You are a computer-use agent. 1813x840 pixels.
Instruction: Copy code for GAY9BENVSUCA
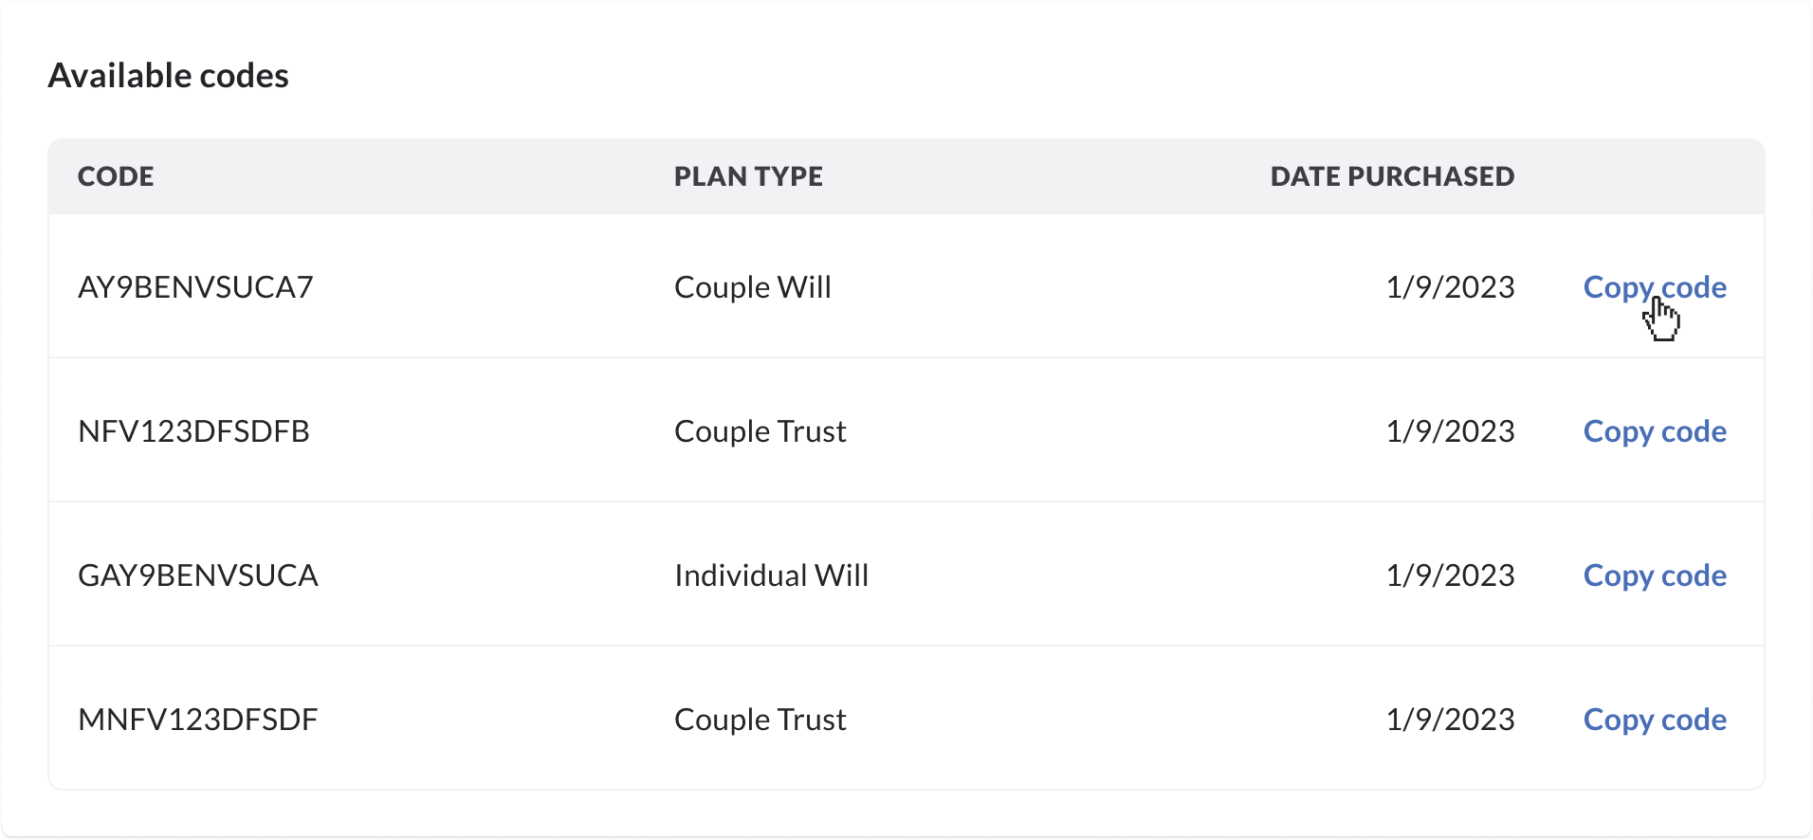coord(1655,575)
